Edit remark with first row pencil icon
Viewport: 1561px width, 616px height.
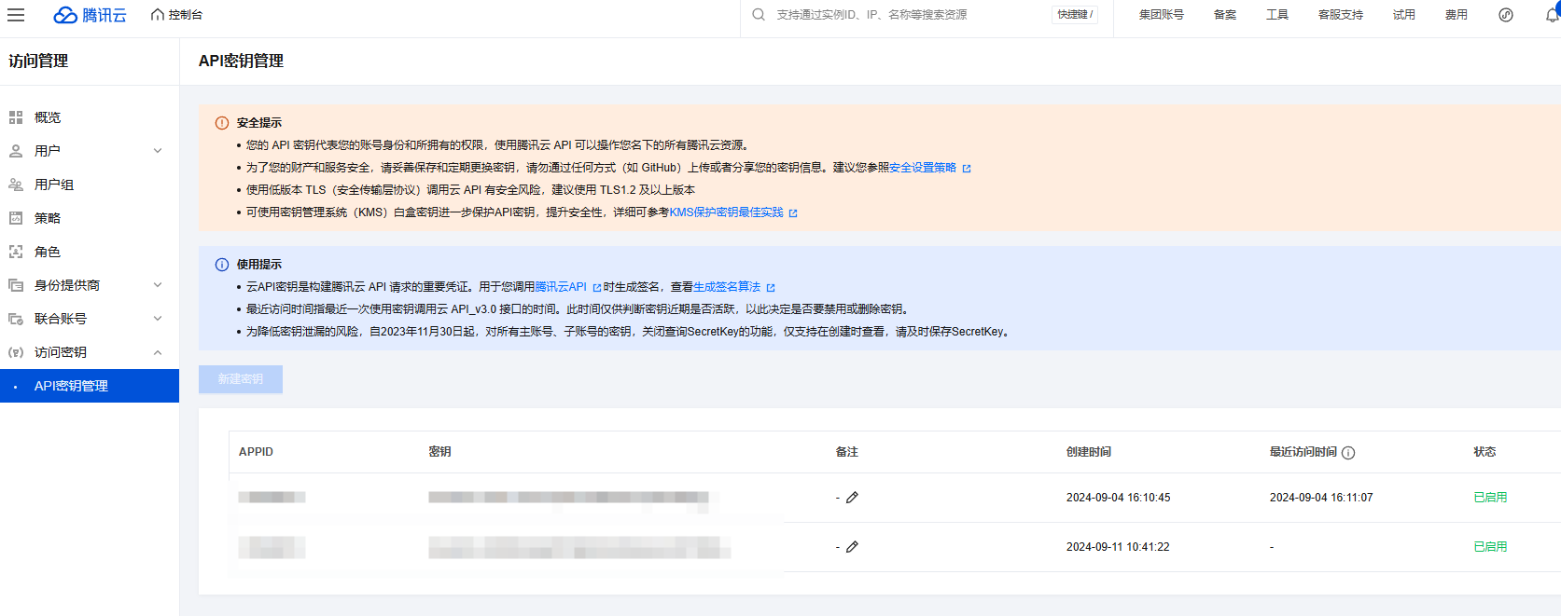tap(852, 498)
